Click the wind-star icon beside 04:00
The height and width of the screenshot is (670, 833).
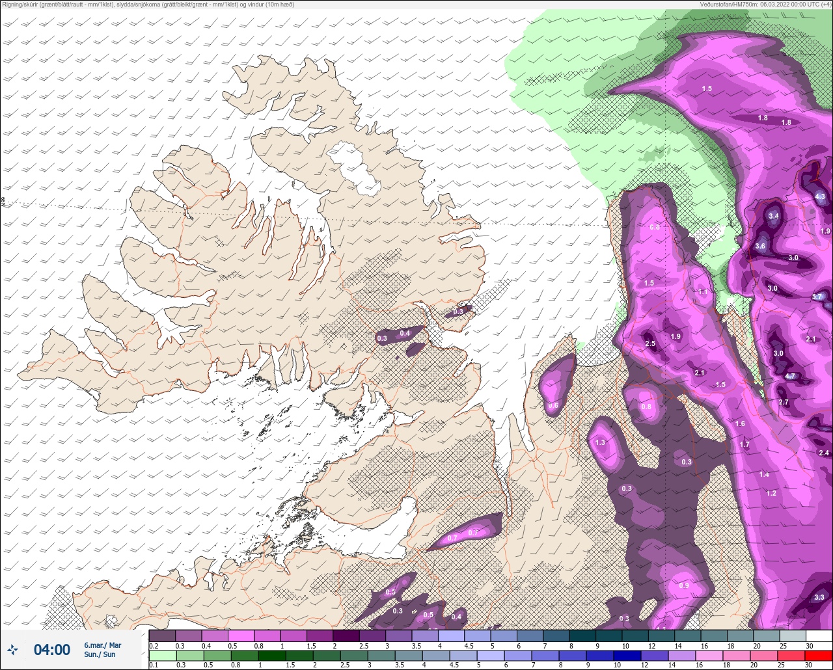point(12,649)
